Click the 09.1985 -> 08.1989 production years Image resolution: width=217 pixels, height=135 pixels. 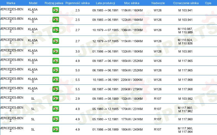click(105, 99)
